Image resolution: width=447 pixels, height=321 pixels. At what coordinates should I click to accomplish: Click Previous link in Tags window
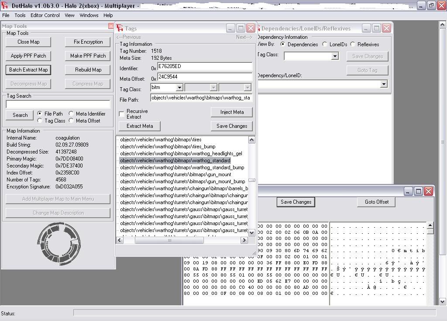pos(129,37)
